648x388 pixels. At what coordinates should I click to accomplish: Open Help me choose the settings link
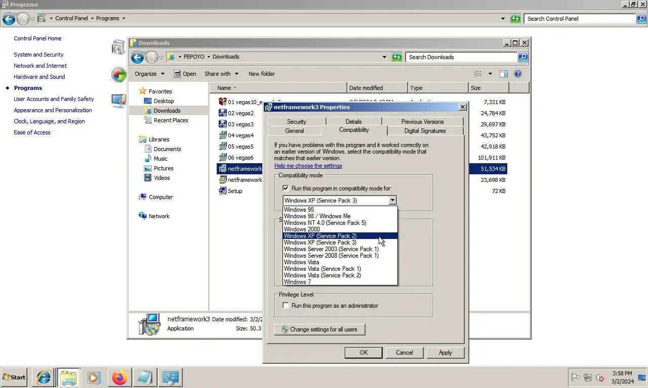(x=308, y=166)
